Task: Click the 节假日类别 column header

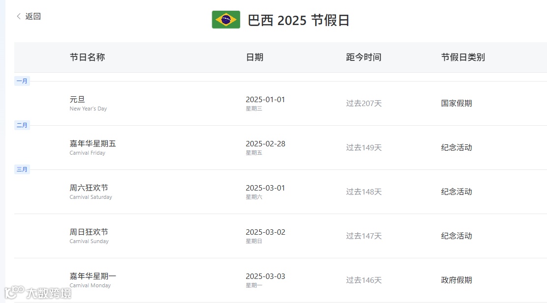Action: coord(463,57)
